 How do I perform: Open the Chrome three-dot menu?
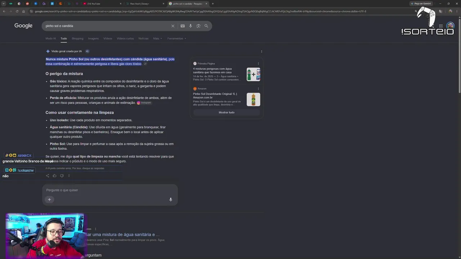click(x=457, y=11)
